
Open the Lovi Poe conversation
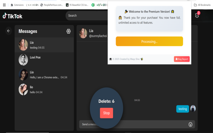[44, 60]
